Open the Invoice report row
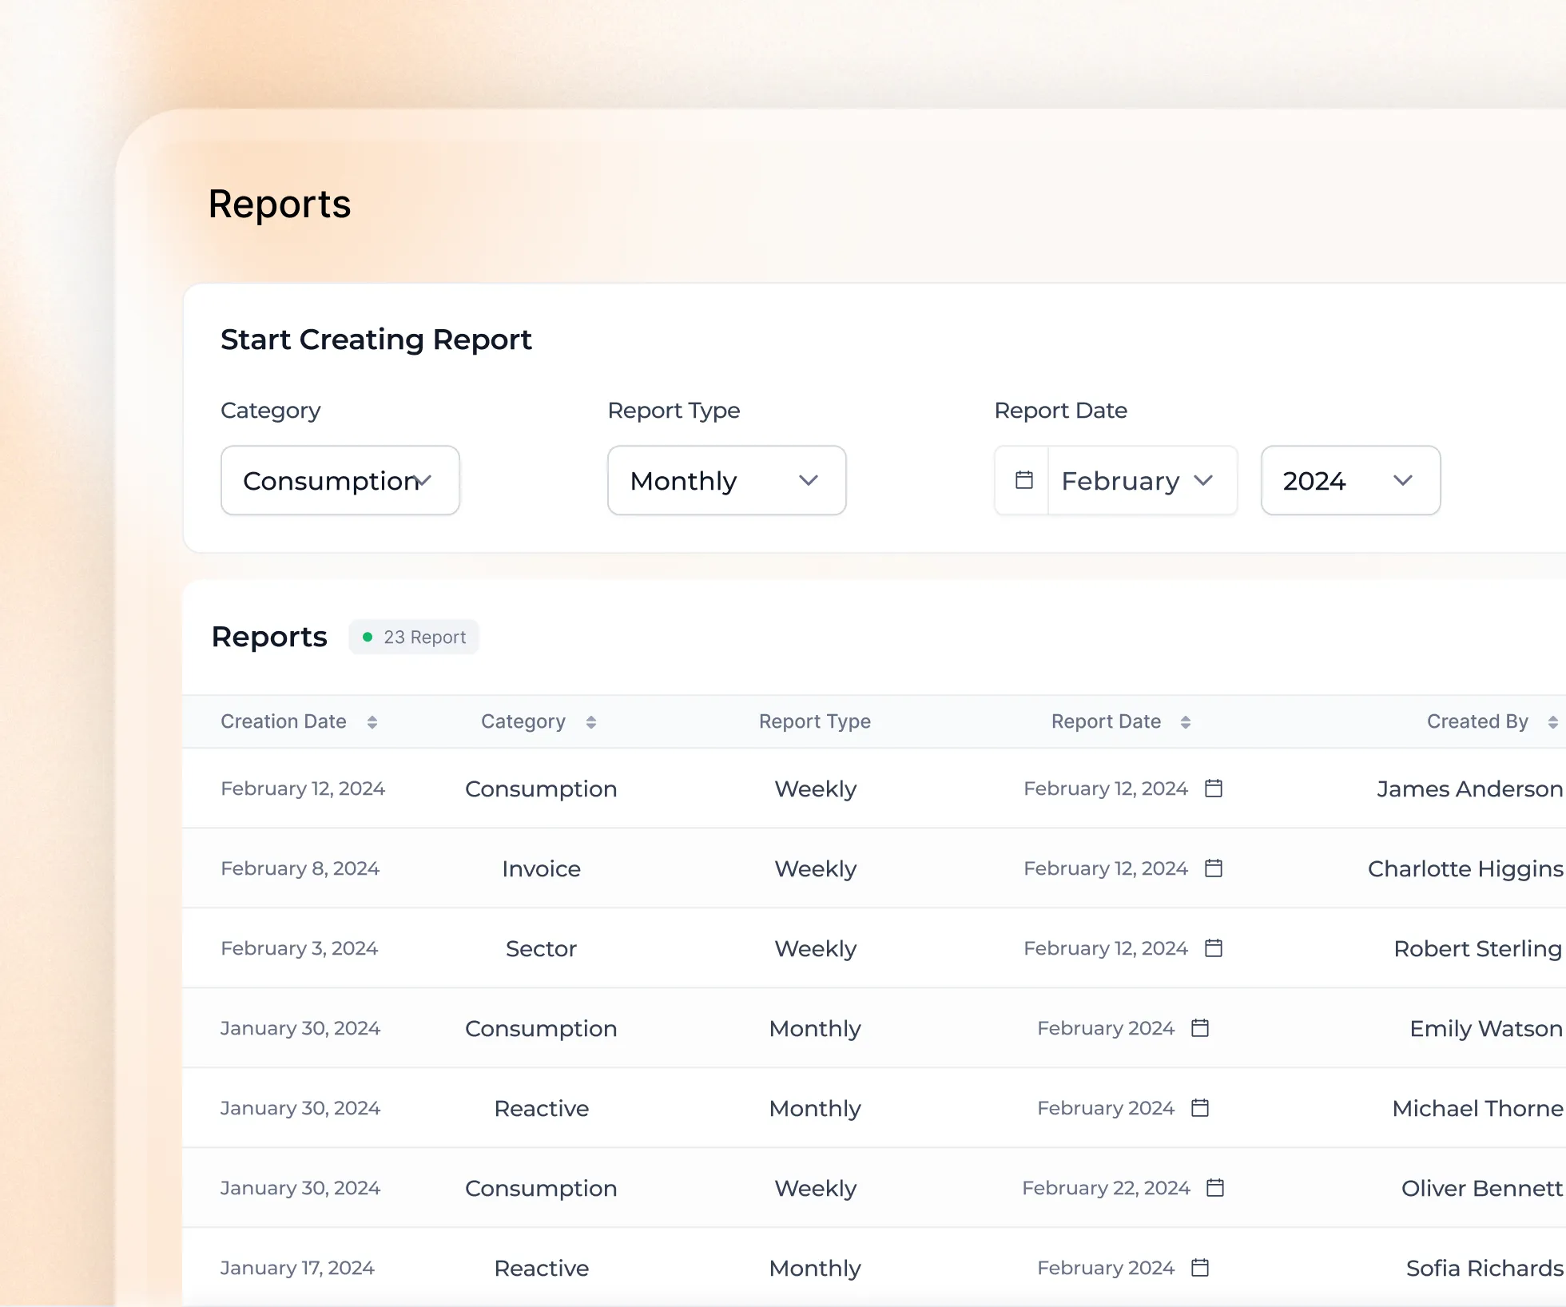The height and width of the screenshot is (1307, 1566). click(x=541, y=868)
